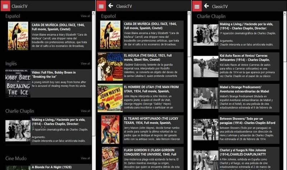Click middle panel vertical scrollbar thumb

pos(189,36)
